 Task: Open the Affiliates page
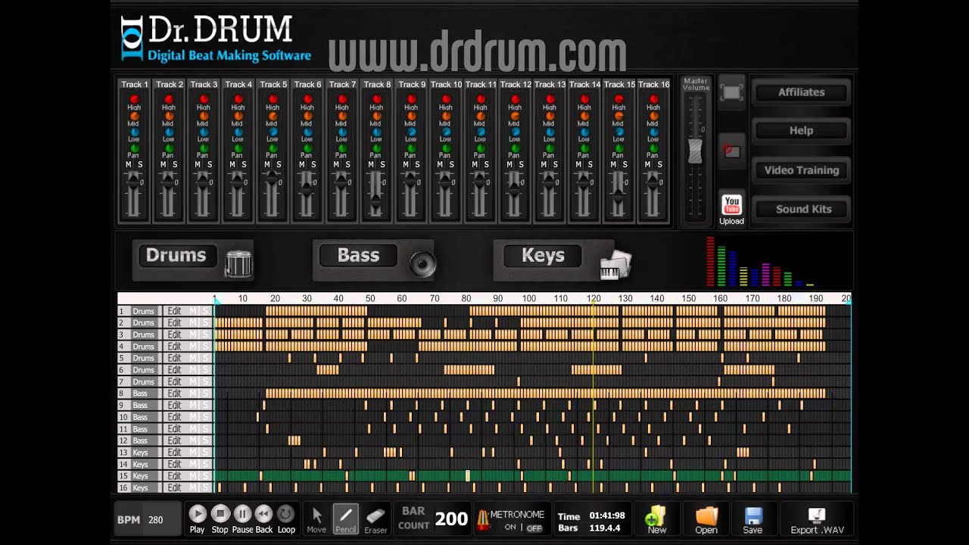(x=802, y=92)
